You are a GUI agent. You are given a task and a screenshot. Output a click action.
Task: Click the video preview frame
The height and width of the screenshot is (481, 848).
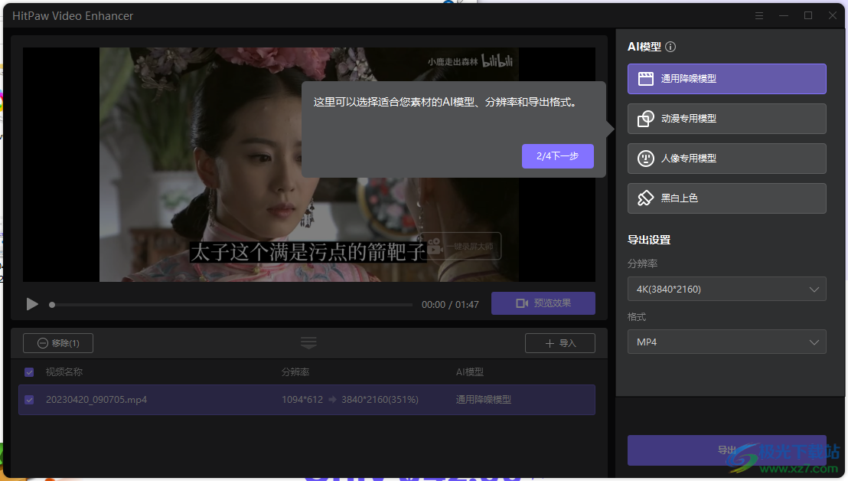(x=308, y=165)
